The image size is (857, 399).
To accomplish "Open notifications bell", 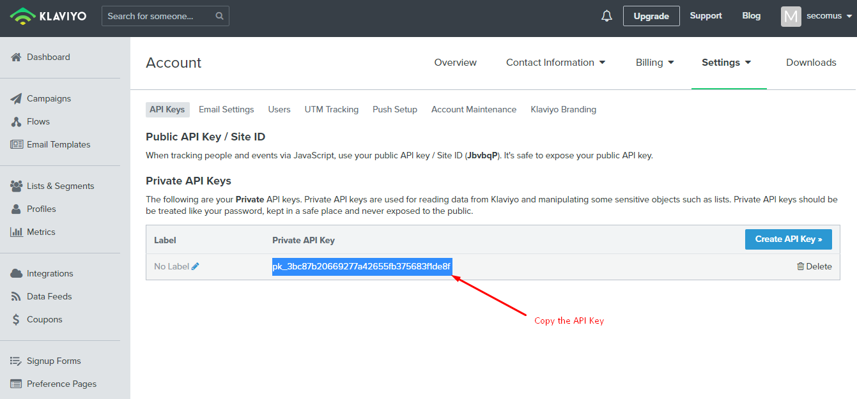I will click(606, 16).
